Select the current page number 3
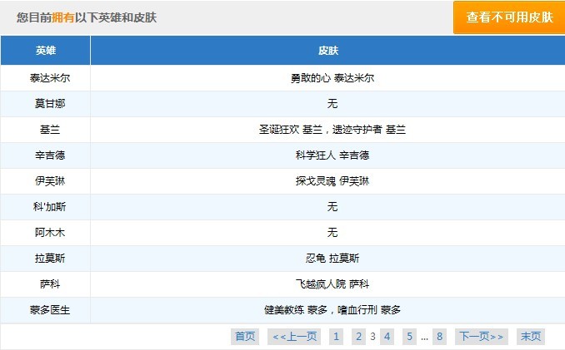 (x=372, y=337)
